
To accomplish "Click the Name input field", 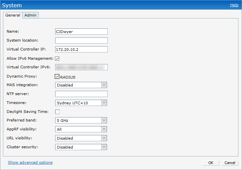I will coord(81,32).
